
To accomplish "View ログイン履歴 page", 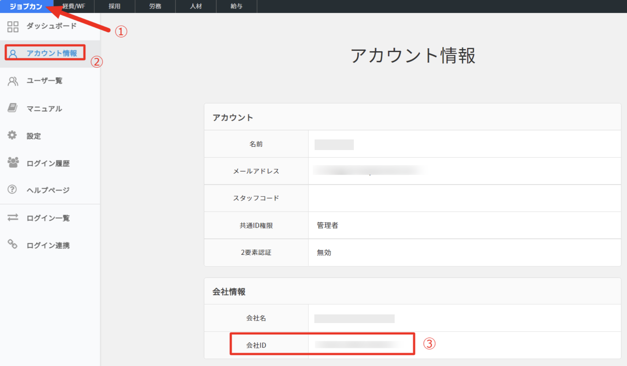I will [48, 163].
